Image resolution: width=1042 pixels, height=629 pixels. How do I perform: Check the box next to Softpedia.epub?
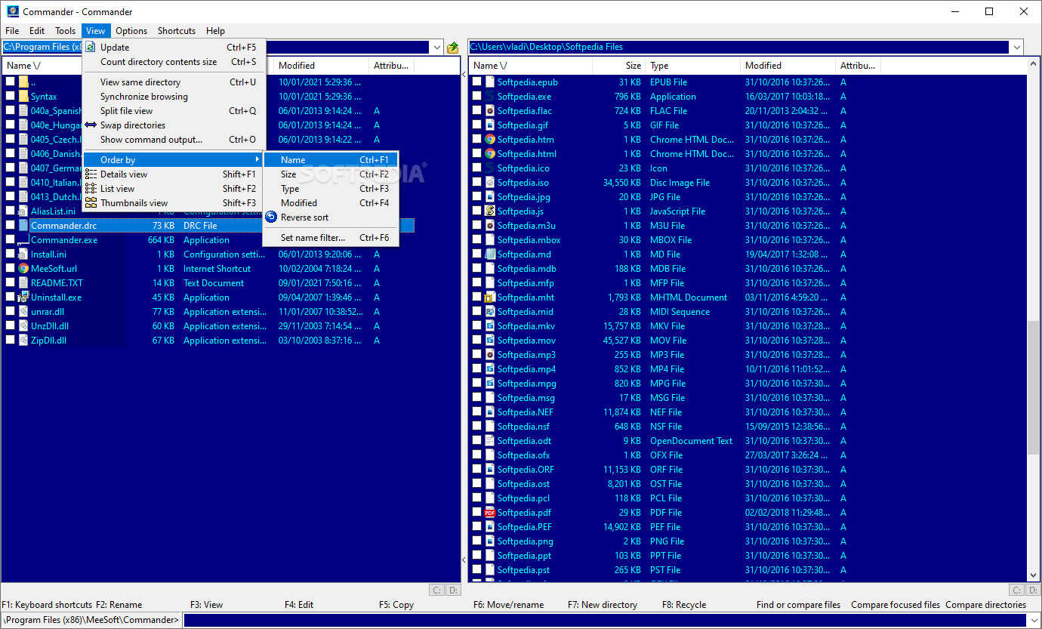tap(476, 82)
